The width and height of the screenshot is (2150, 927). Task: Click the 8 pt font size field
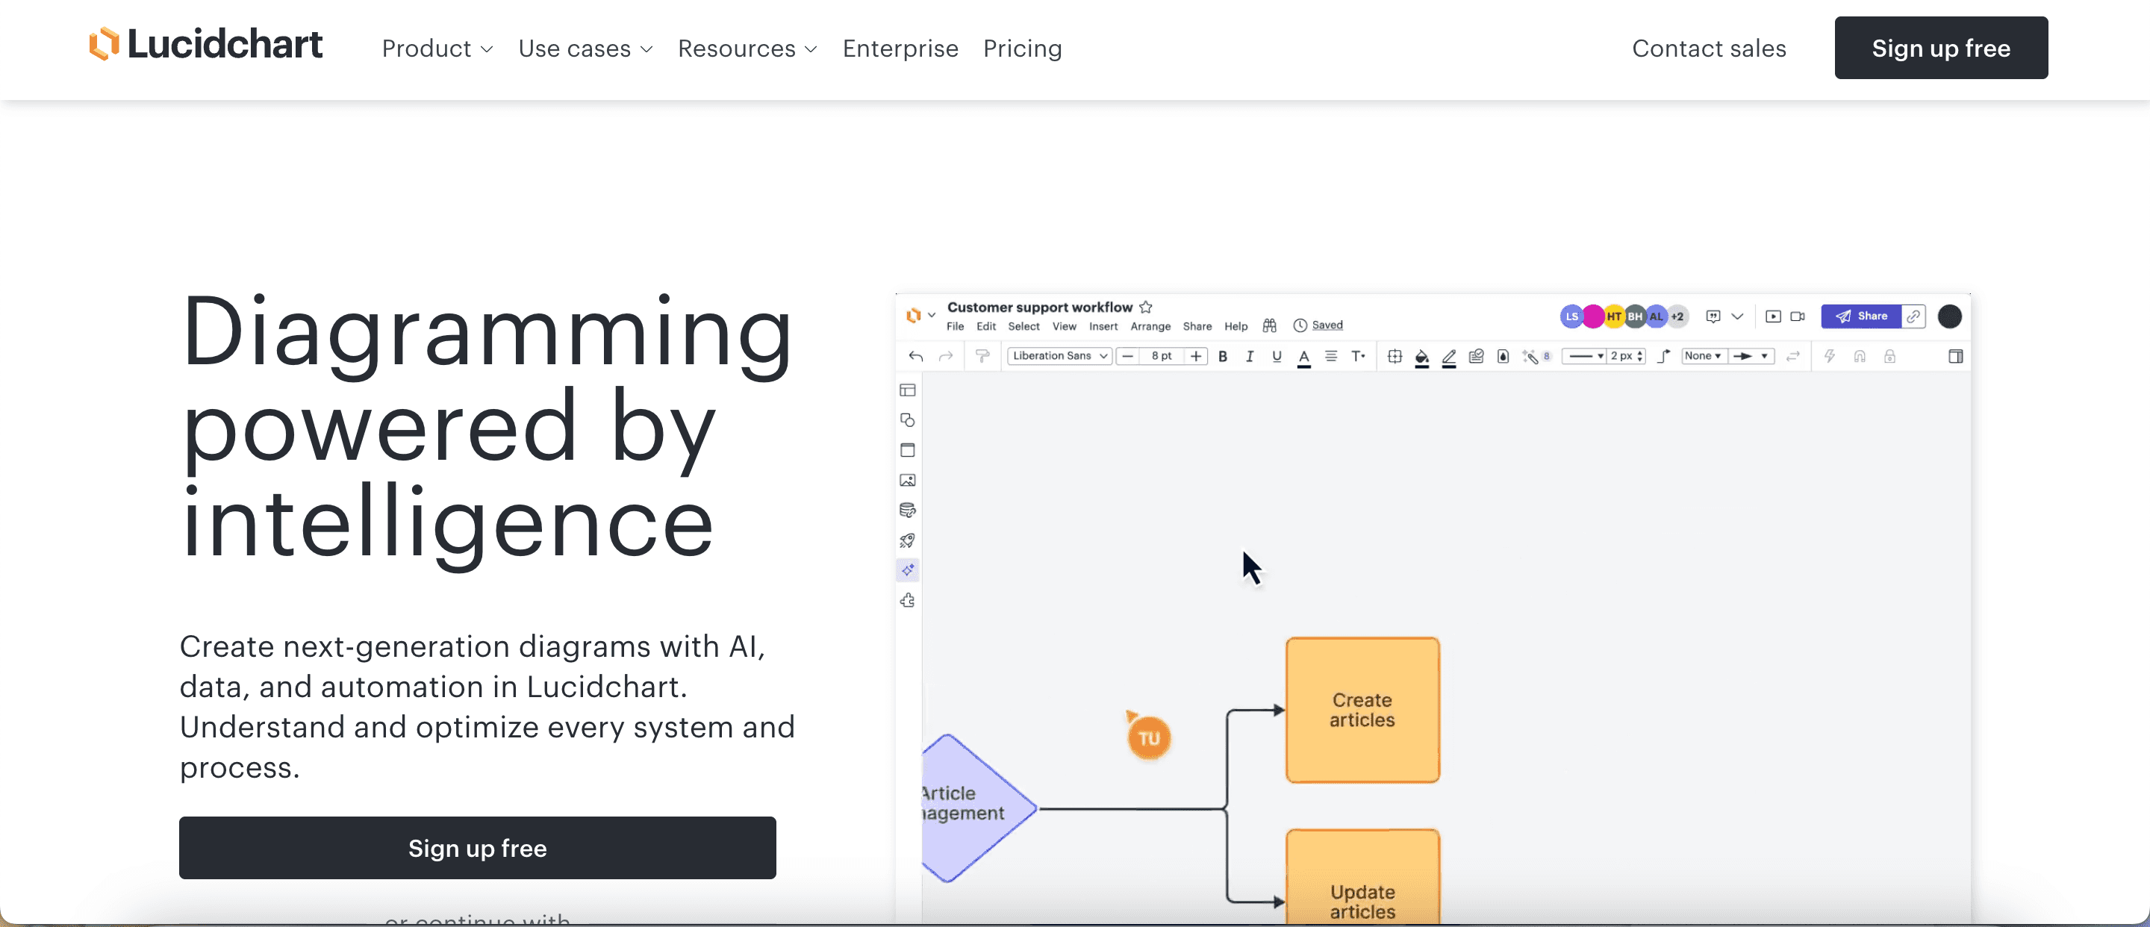(x=1161, y=356)
